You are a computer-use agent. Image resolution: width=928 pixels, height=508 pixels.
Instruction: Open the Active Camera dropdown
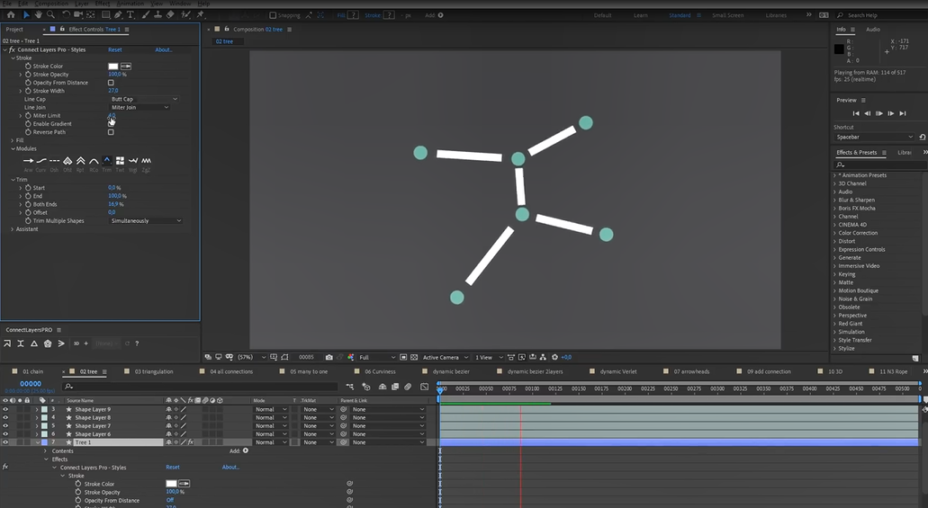[x=445, y=357]
